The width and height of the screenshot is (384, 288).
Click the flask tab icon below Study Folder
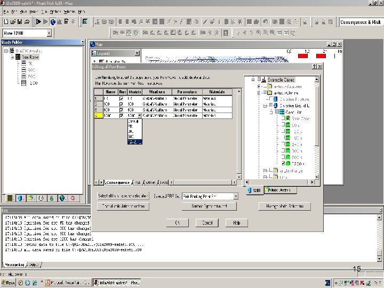point(52,198)
